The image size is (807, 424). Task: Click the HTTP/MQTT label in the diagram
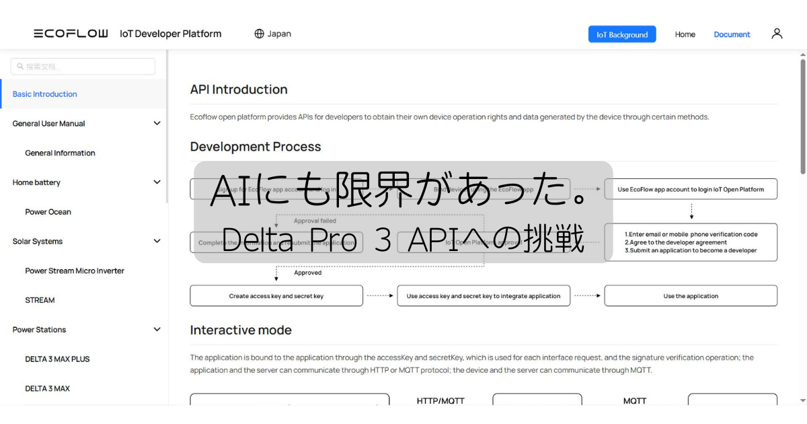click(440, 401)
